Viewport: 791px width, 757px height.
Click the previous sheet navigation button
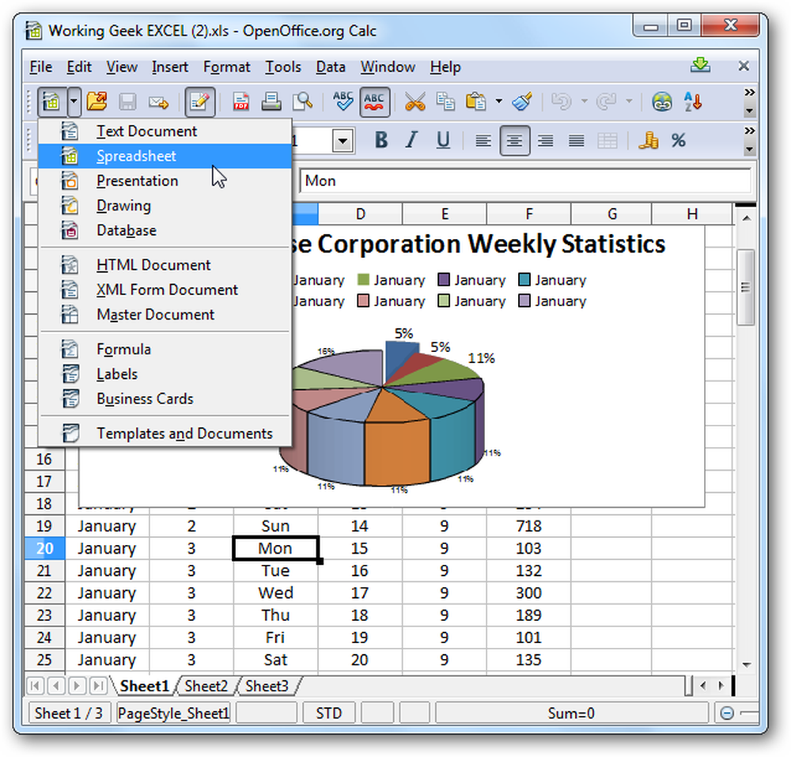coord(55,686)
